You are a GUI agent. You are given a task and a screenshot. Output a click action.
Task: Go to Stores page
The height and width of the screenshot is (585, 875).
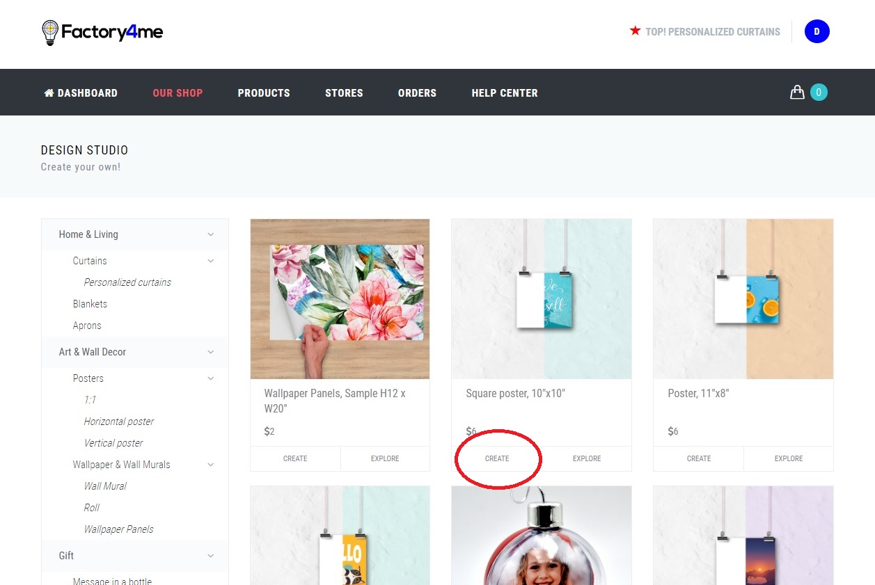click(344, 93)
